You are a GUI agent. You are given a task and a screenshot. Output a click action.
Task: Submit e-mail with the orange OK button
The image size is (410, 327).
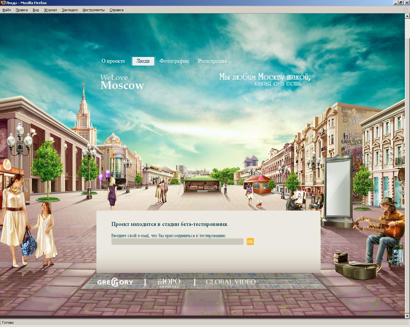[250, 242]
